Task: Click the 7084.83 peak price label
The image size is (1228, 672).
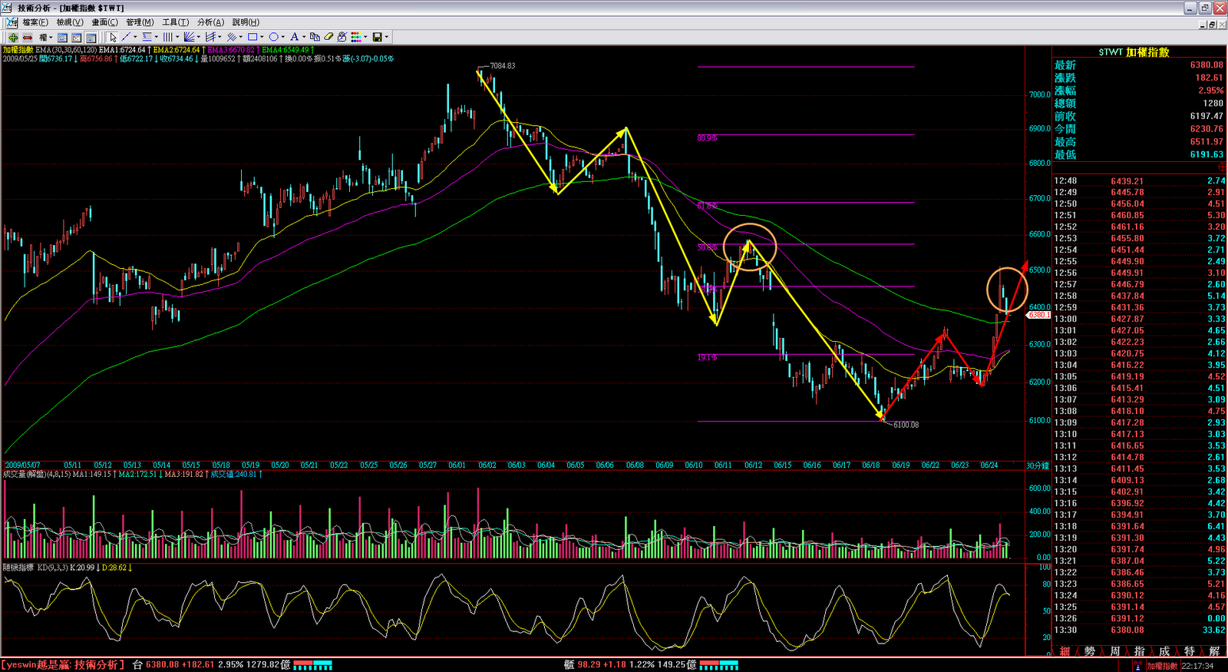Action: (x=503, y=66)
